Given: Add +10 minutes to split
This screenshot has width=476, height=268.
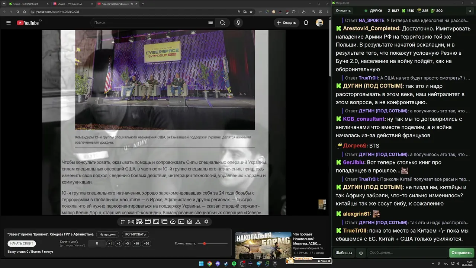Looking at the screenshot, I should (136, 243).
